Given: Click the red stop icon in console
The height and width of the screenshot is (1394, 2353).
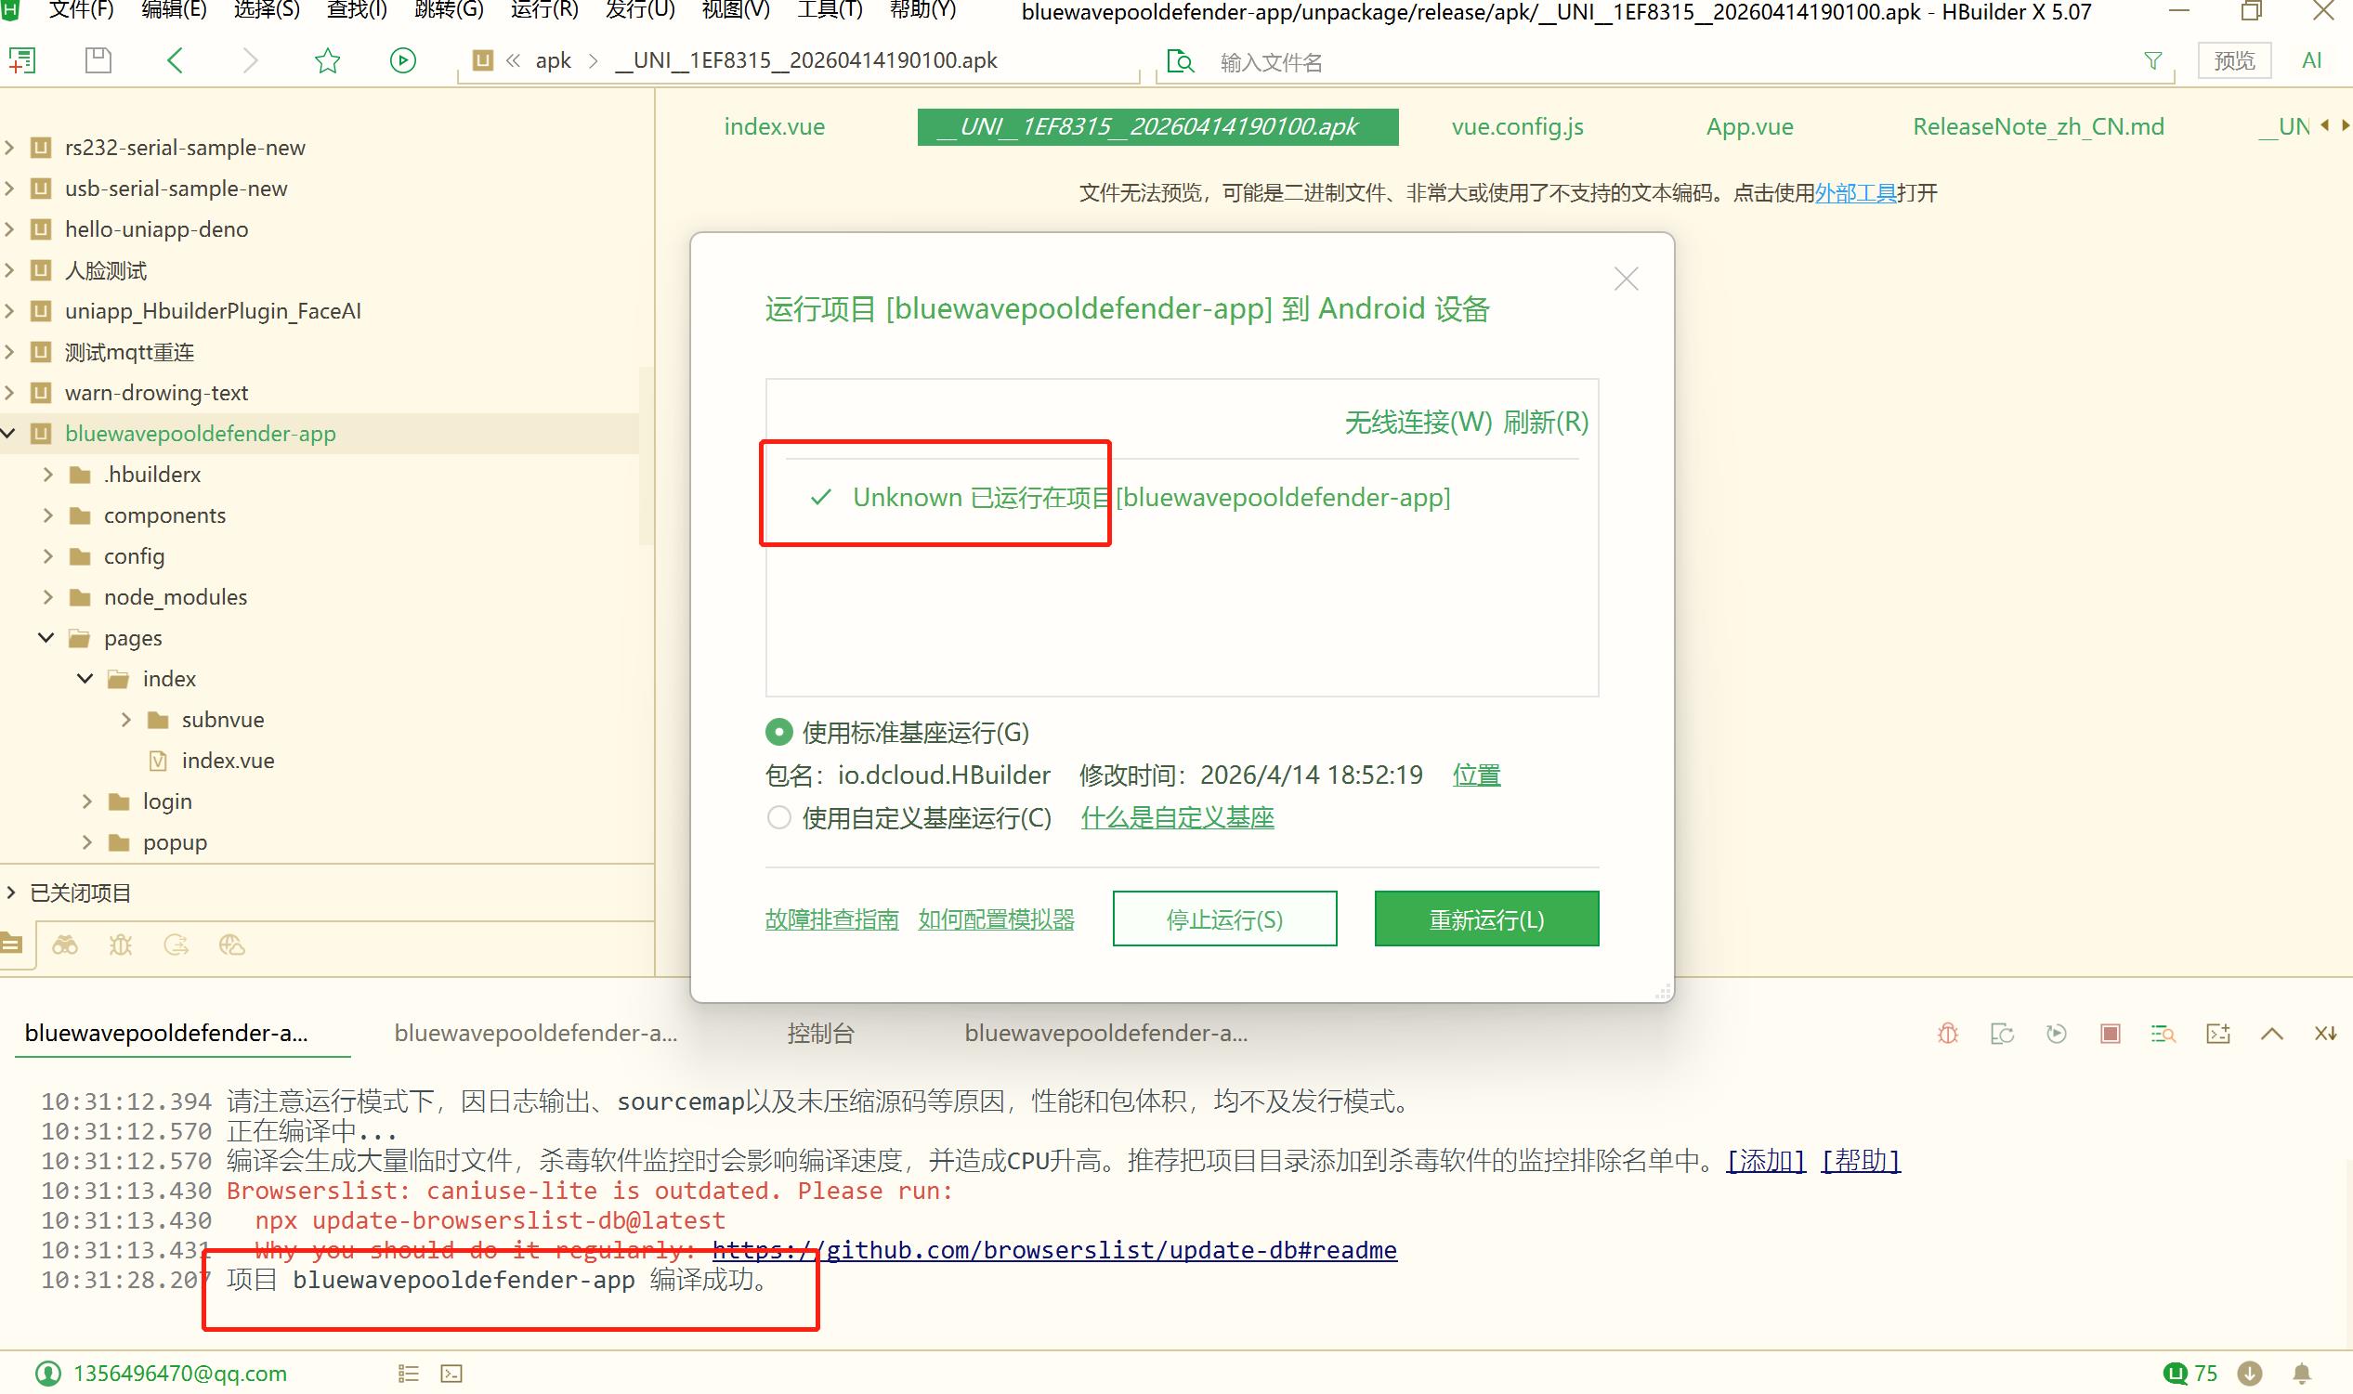Looking at the screenshot, I should click(2110, 1034).
